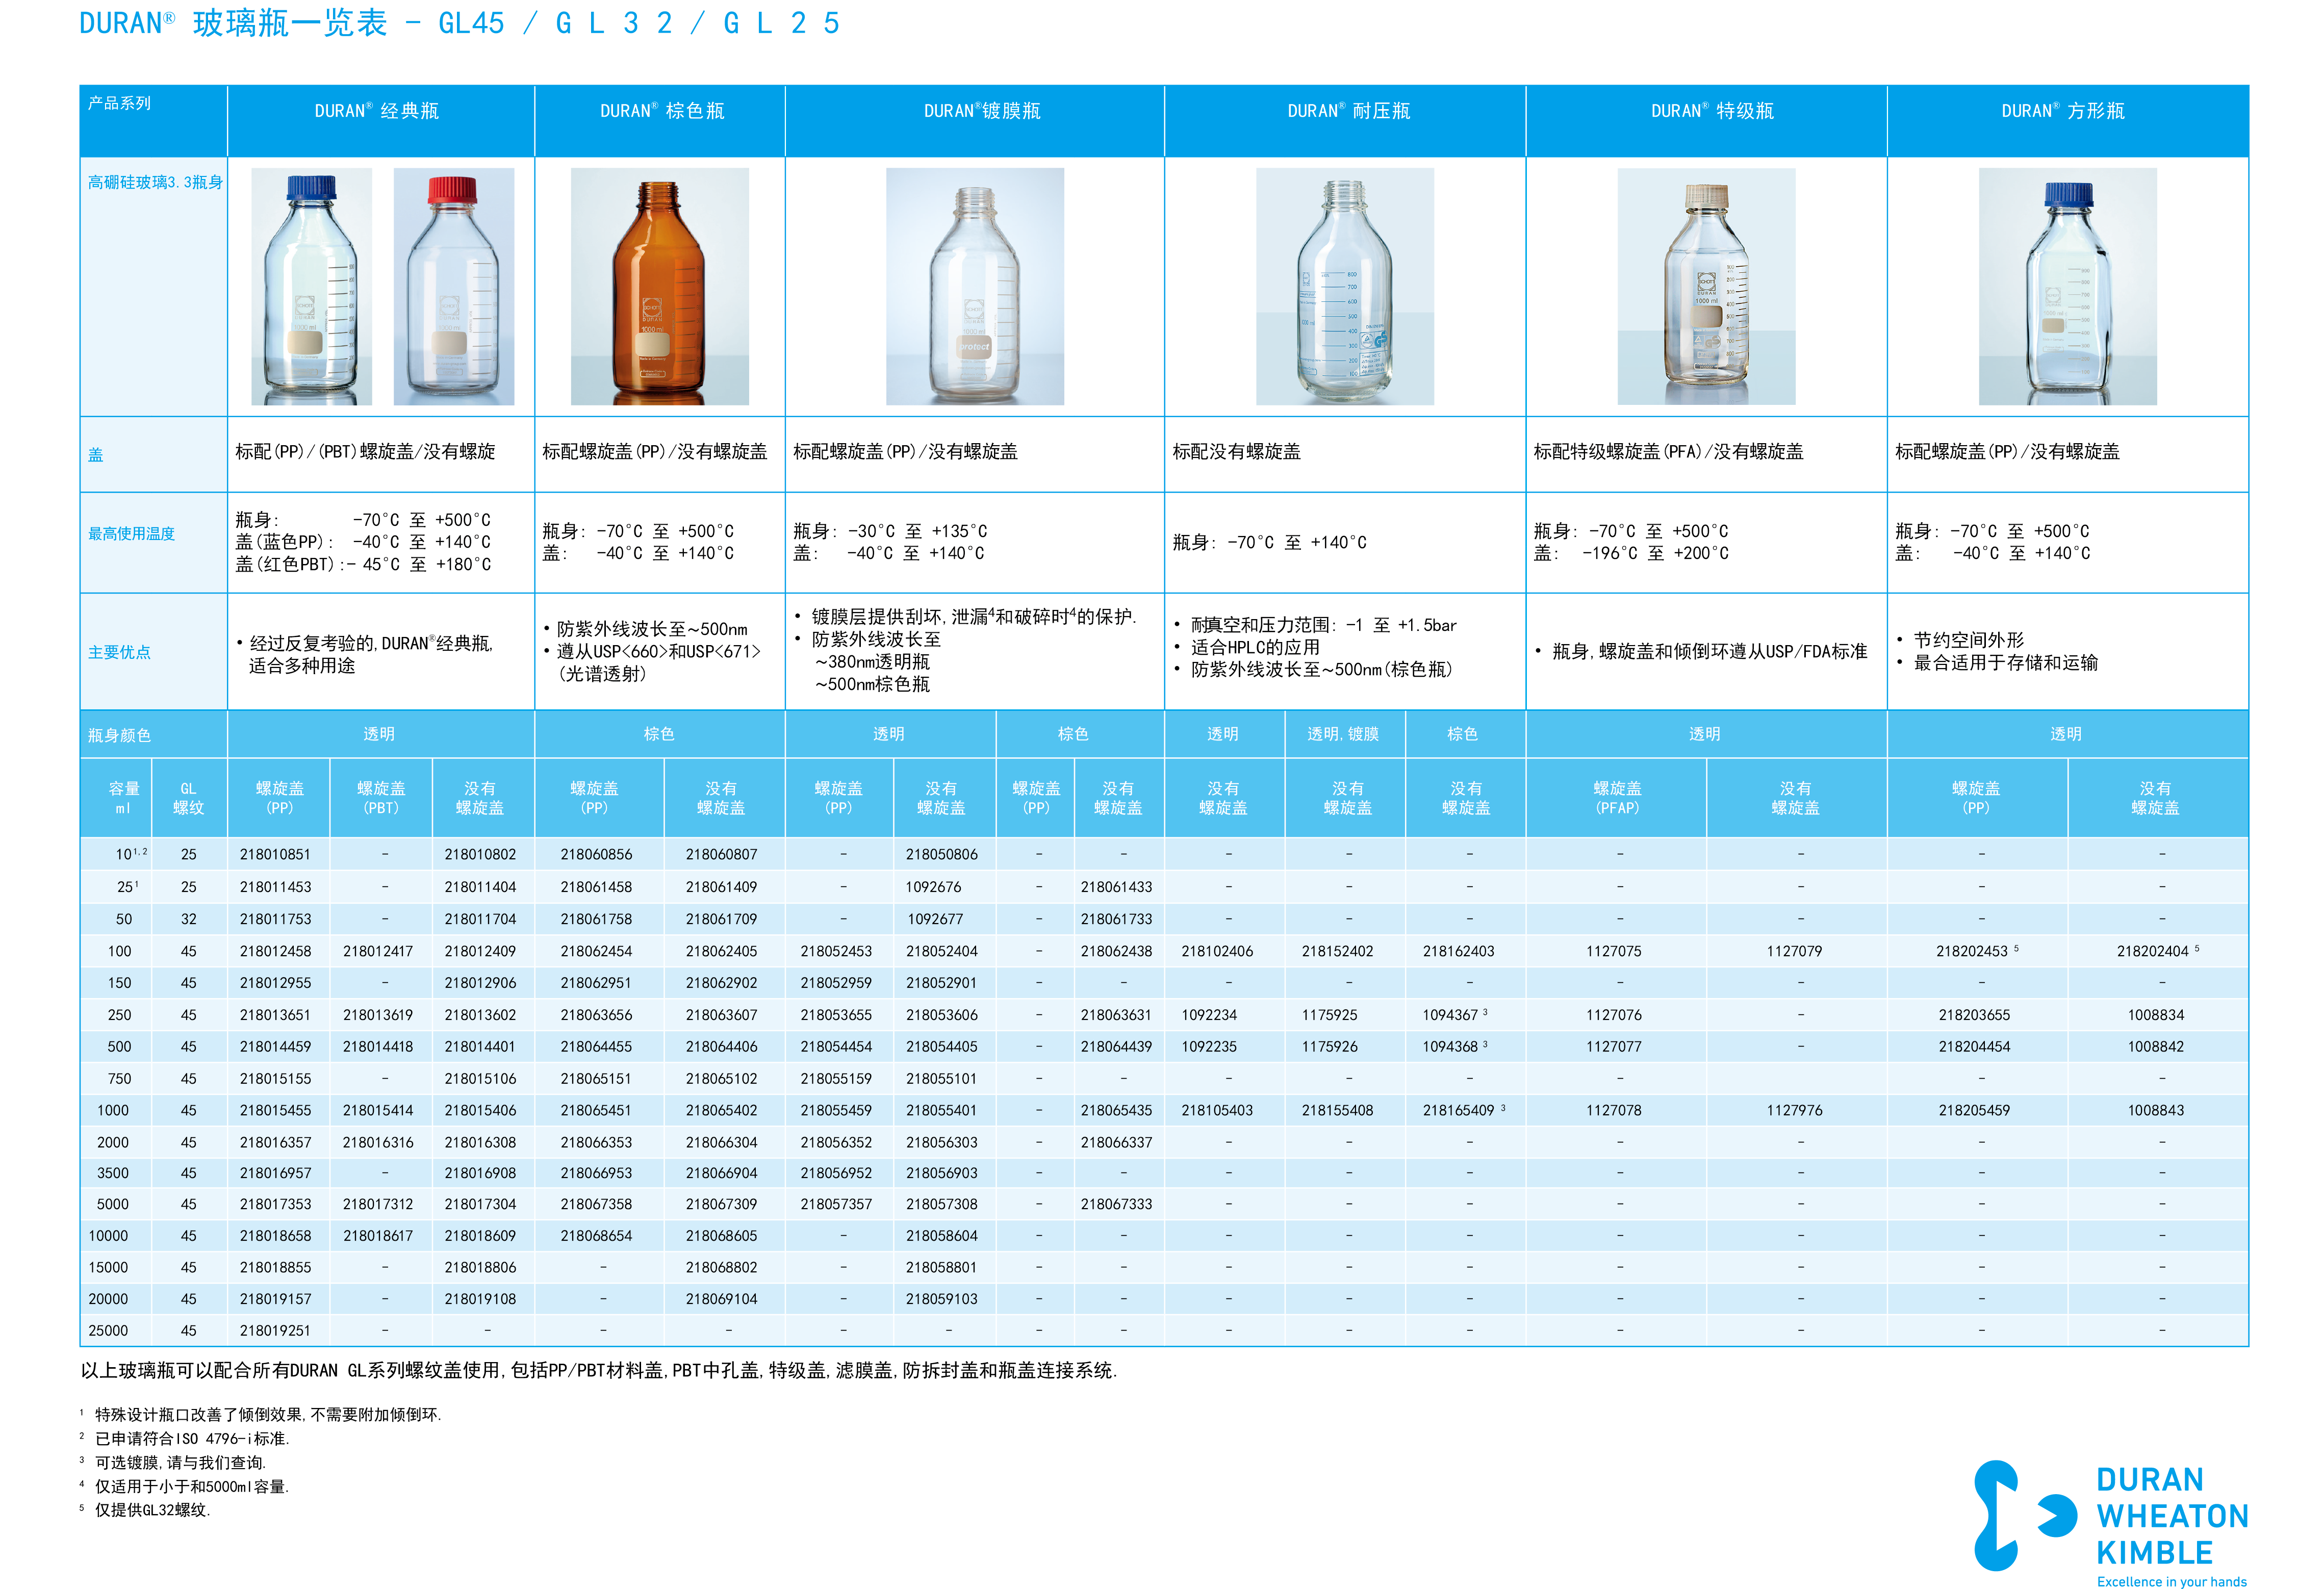Click the footnote '仅提供GL32螺纹'

(152, 1510)
